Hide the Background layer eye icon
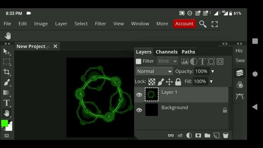 click(139, 110)
